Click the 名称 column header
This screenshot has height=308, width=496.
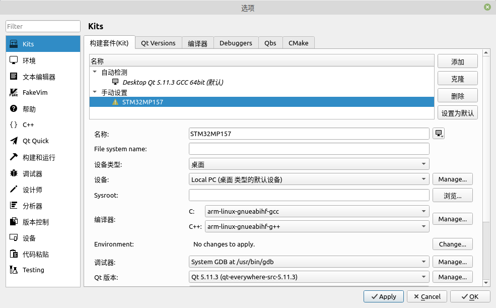[x=262, y=61]
